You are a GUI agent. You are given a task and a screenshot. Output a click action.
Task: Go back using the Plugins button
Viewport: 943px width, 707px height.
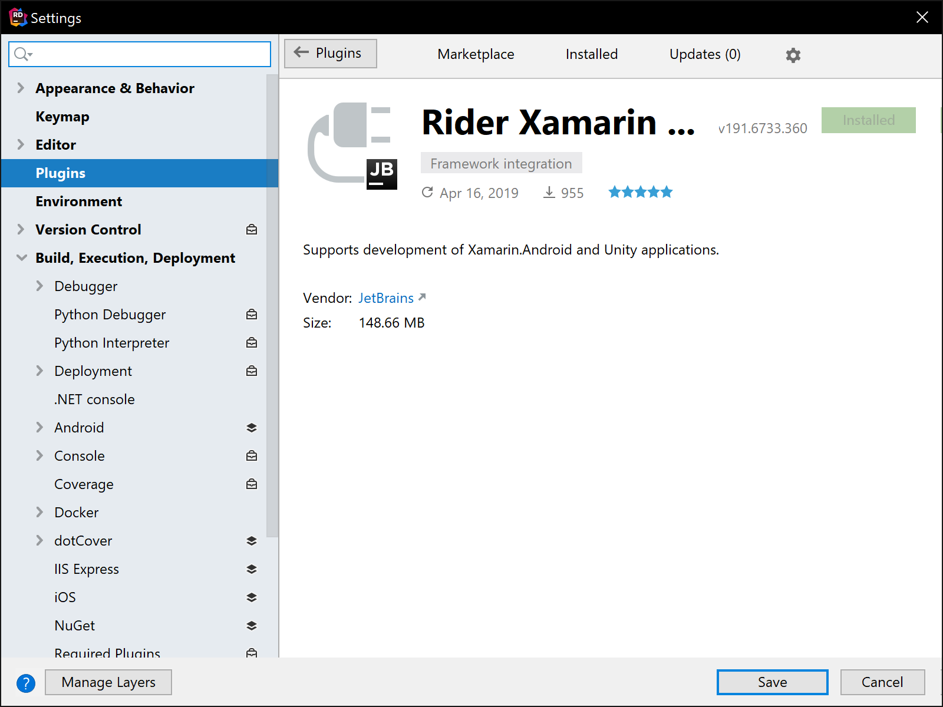click(331, 54)
